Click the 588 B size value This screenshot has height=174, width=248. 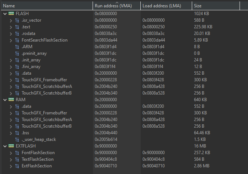click(x=199, y=20)
